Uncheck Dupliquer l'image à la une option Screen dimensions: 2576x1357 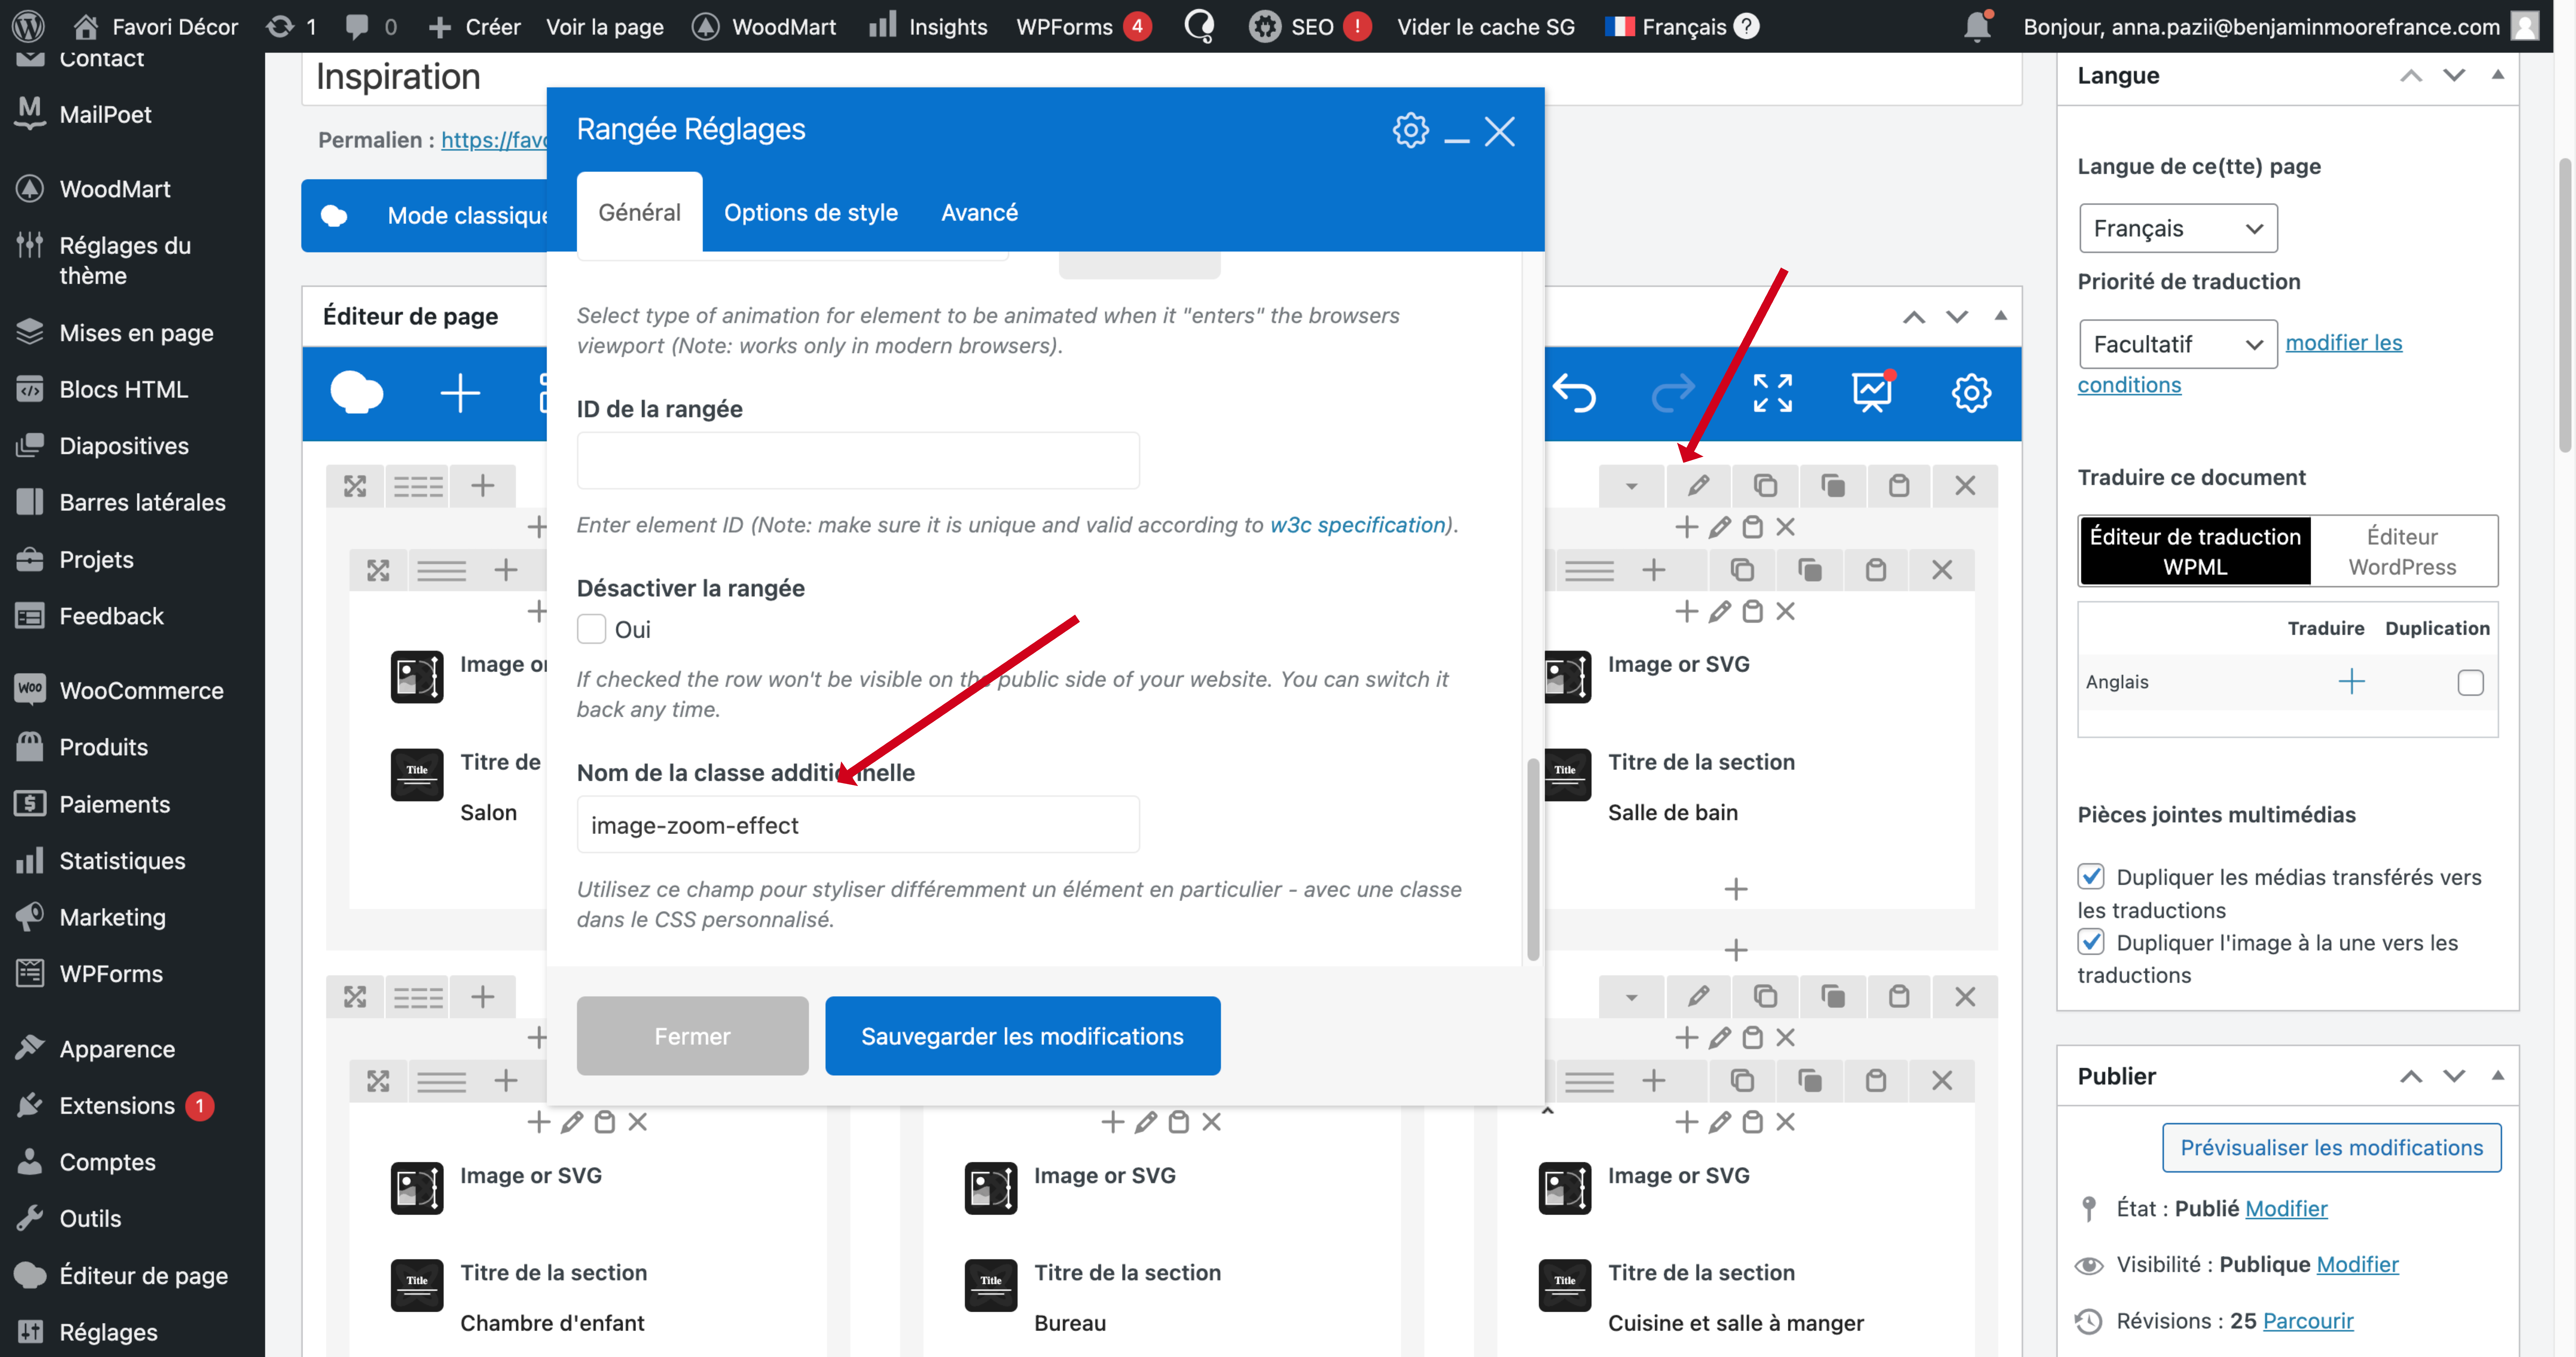[x=2091, y=942]
